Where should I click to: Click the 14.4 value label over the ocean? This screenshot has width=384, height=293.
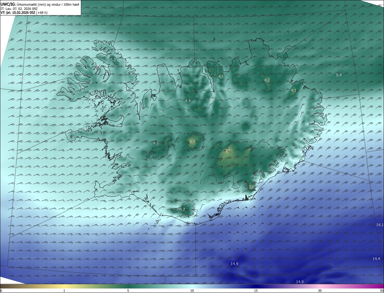click(376, 259)
